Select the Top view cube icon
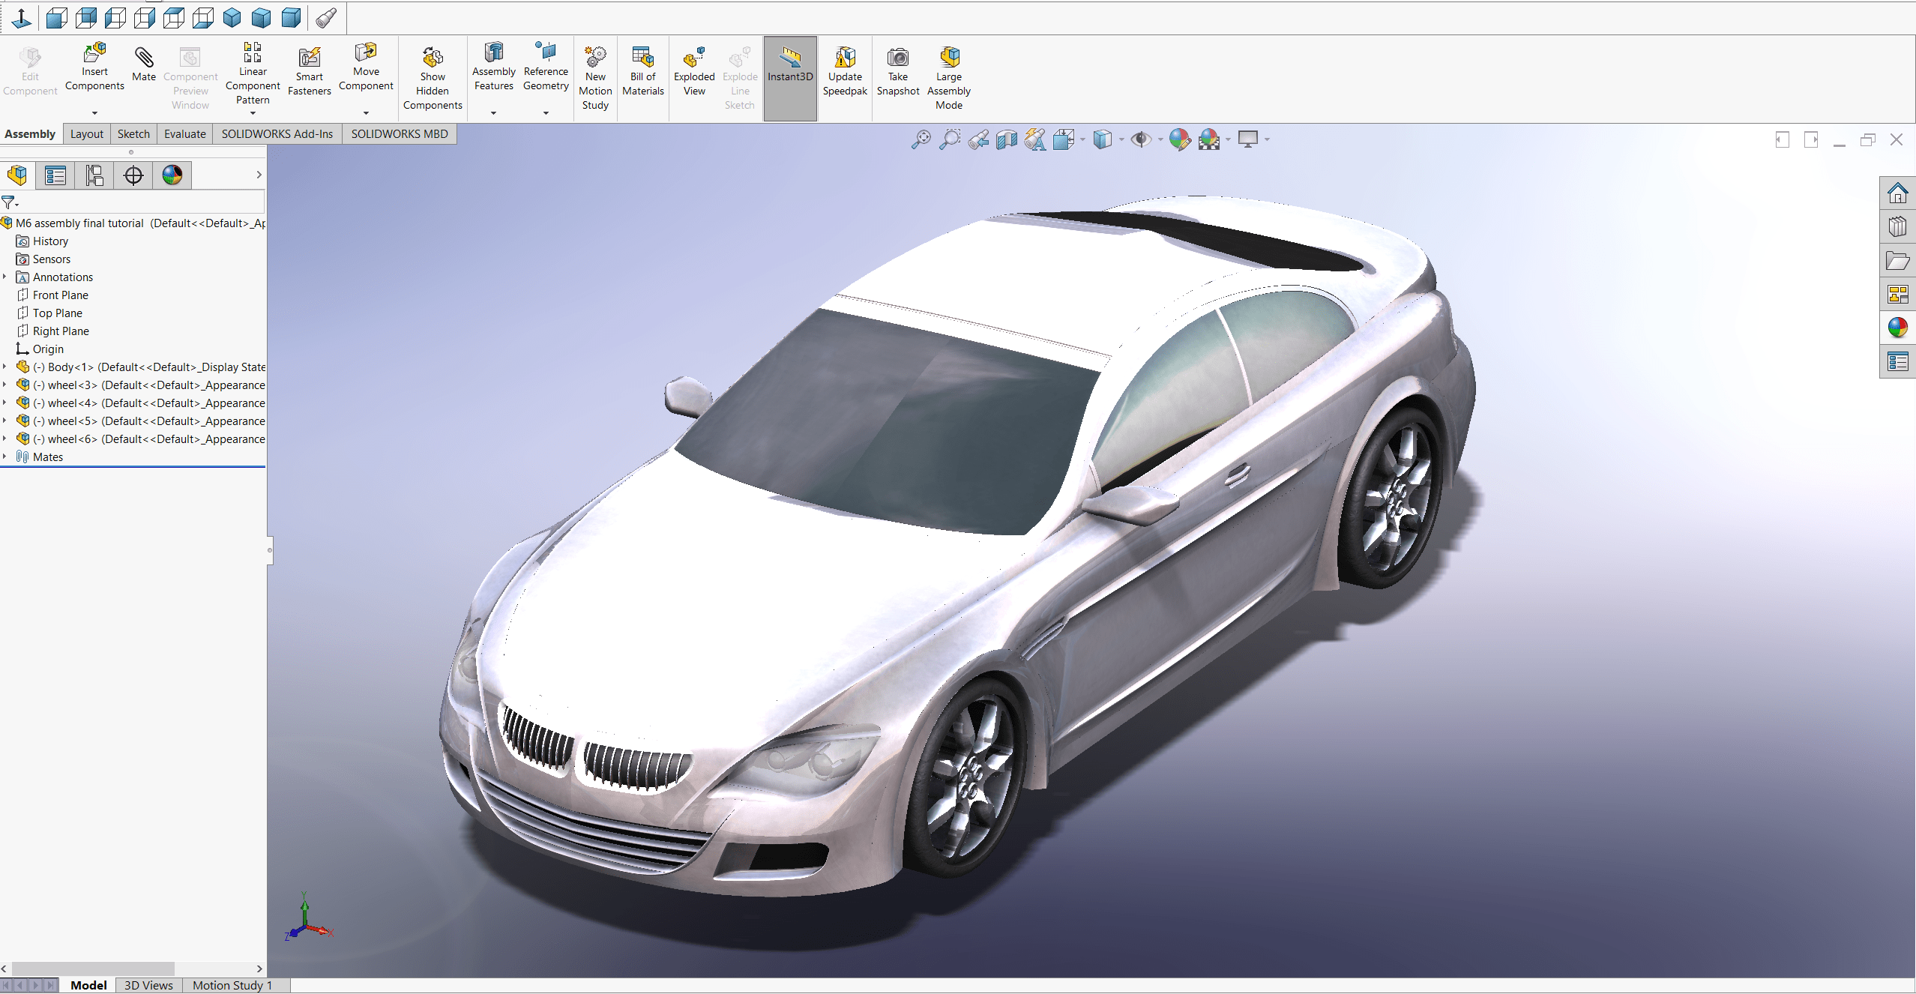The width and height of the screenshot is (1916, 994). [174, 17]
